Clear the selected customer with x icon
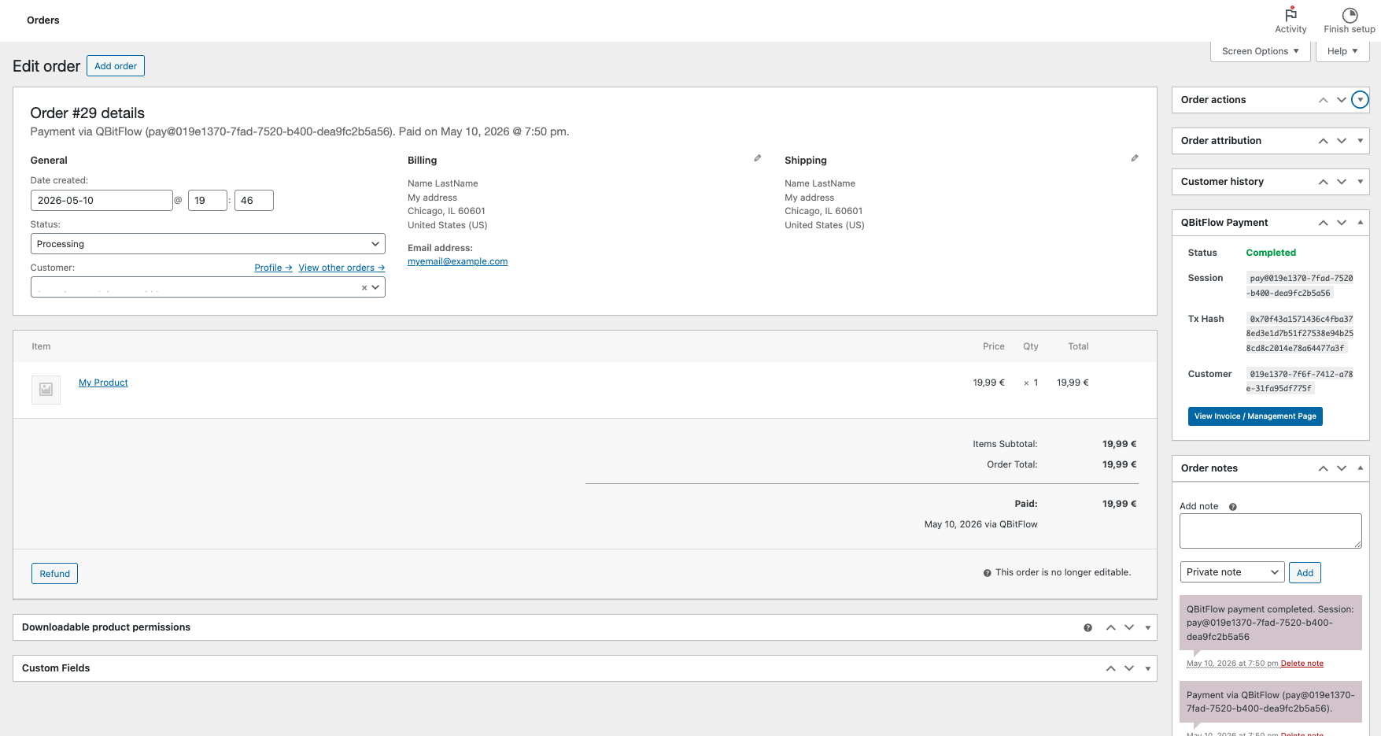The height and width of the screenshot is (736, 1381). point(364,288)
